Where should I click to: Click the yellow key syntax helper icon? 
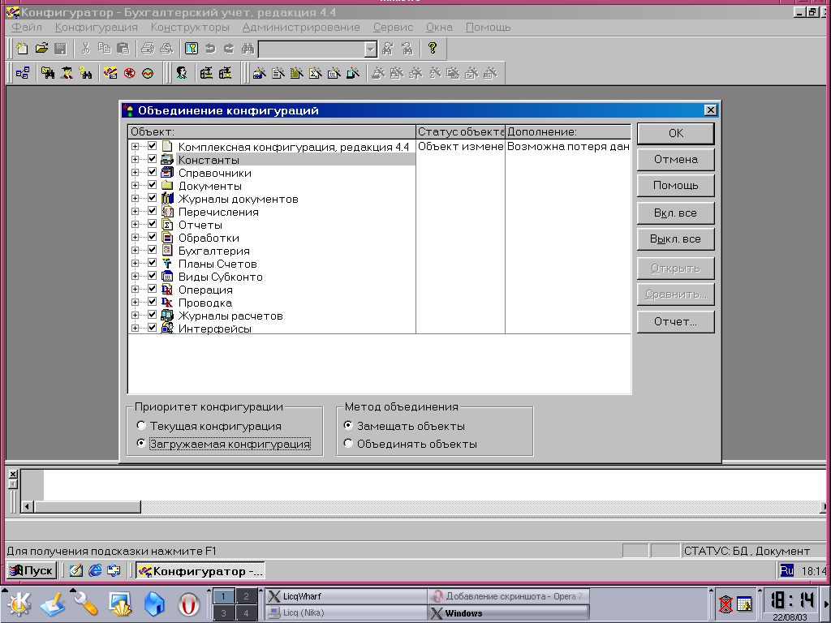(192, 49)
